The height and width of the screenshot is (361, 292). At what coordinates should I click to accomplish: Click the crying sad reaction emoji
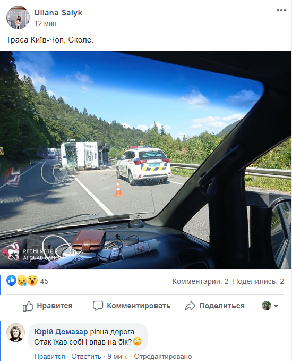tap(22, 280)
